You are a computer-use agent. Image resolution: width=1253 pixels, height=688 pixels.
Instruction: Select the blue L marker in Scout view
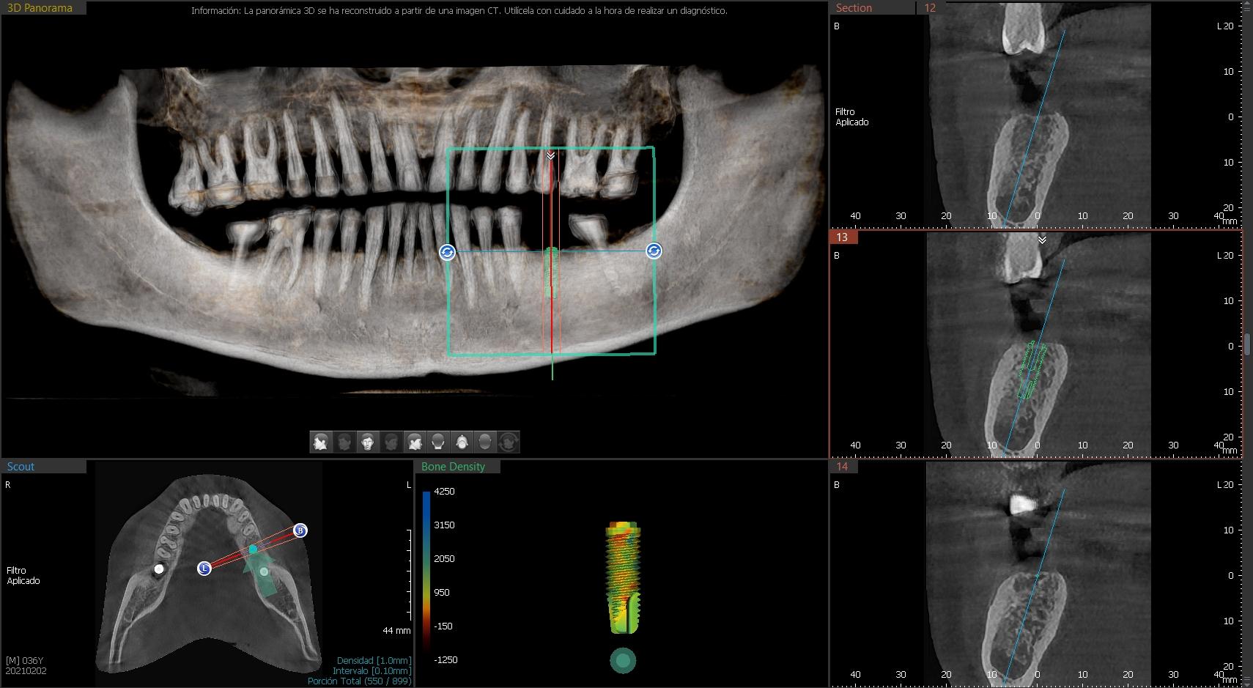(204, 568)
